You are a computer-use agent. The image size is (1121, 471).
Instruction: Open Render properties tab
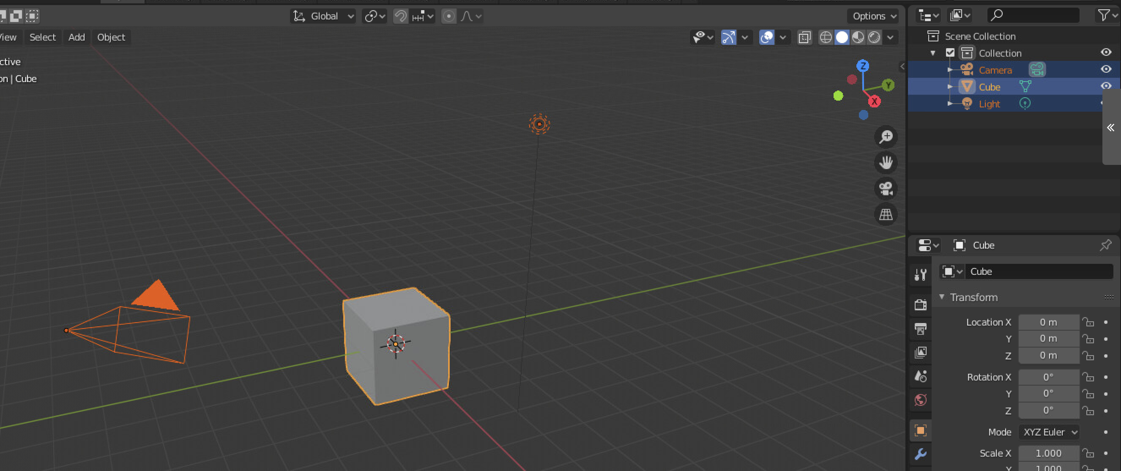920,304
